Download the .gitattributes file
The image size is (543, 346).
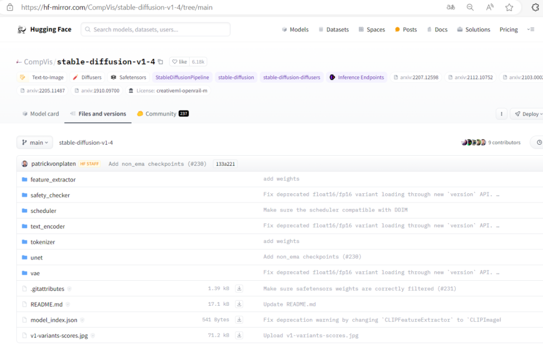click(239, 289)
